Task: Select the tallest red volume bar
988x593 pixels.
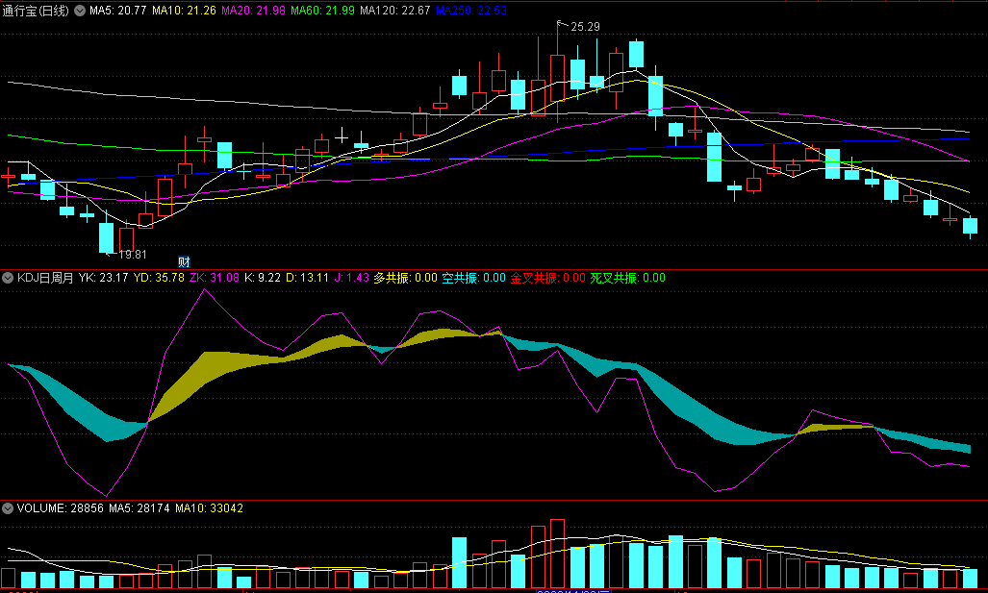Action: point(557,554)
